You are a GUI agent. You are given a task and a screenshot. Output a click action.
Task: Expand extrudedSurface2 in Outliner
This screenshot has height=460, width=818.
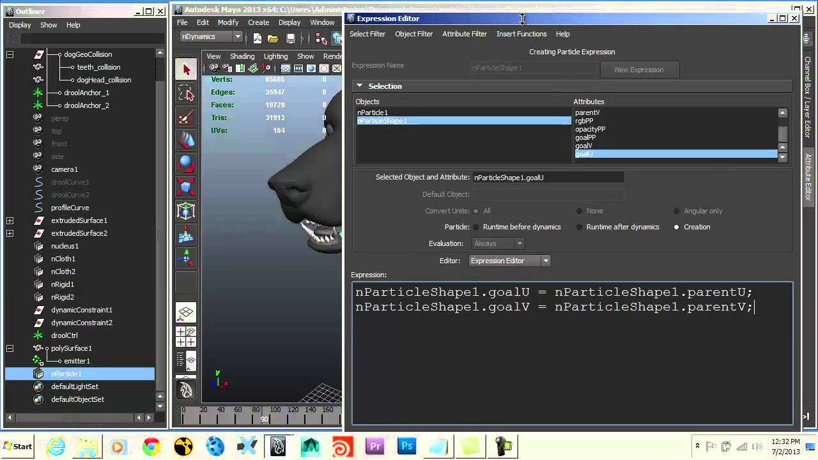pyautogui.click(x=10, y=233)
